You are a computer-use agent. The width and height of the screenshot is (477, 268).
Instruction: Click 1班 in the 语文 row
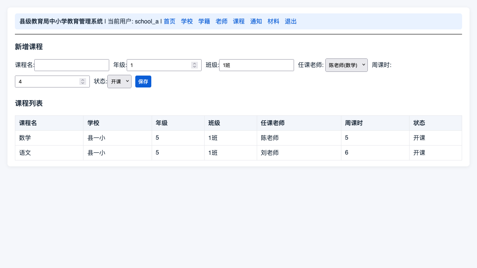[231, 153]
